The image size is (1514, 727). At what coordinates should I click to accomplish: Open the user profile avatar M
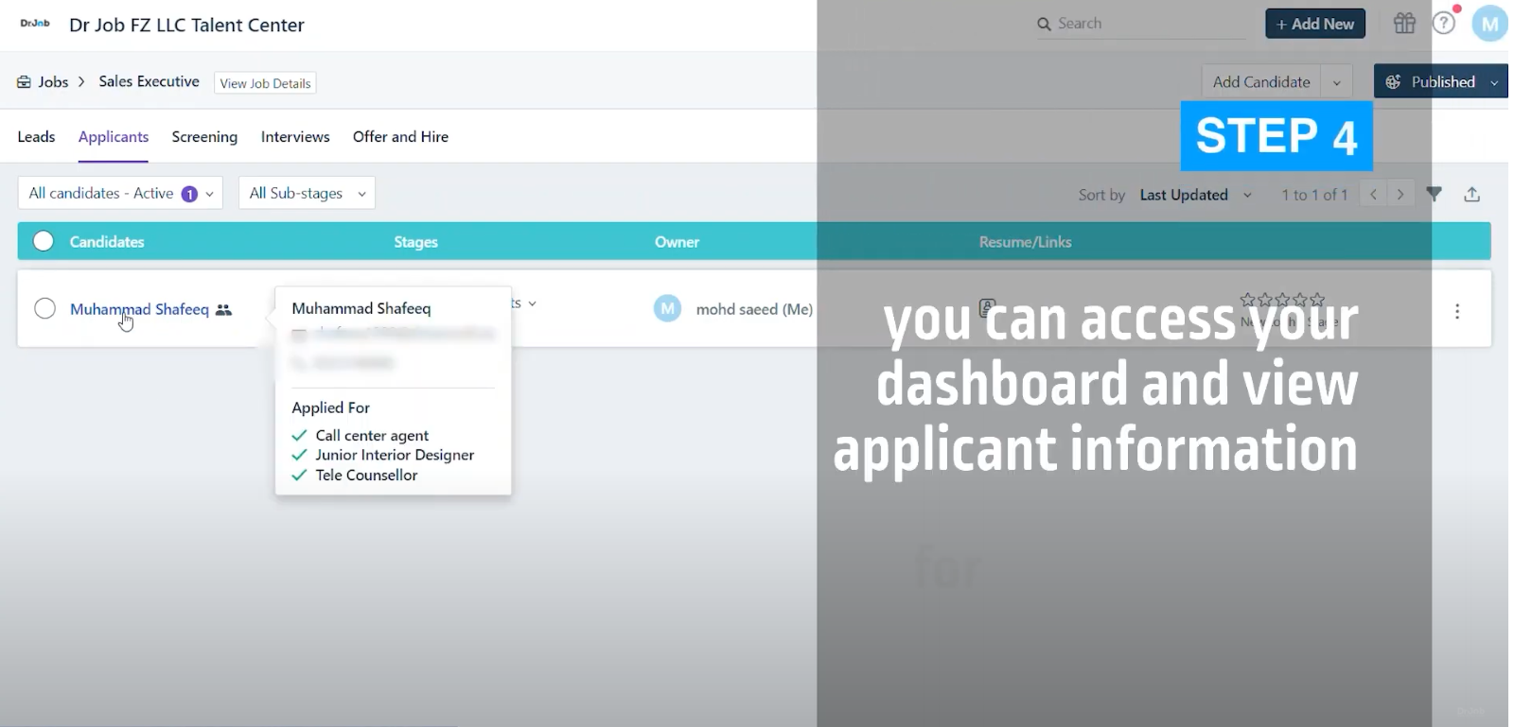tap(1489, 24)
